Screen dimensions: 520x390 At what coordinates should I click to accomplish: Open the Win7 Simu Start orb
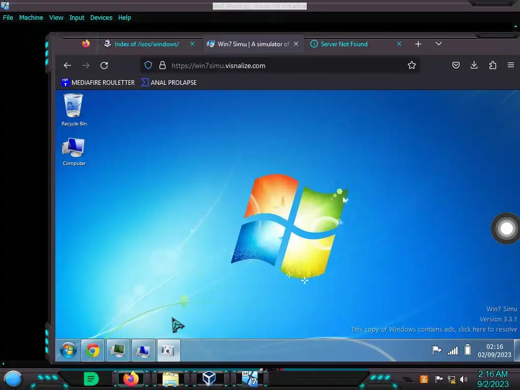69,350
